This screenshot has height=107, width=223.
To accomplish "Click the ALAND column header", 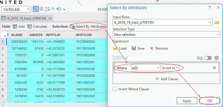I will point(19,35).
